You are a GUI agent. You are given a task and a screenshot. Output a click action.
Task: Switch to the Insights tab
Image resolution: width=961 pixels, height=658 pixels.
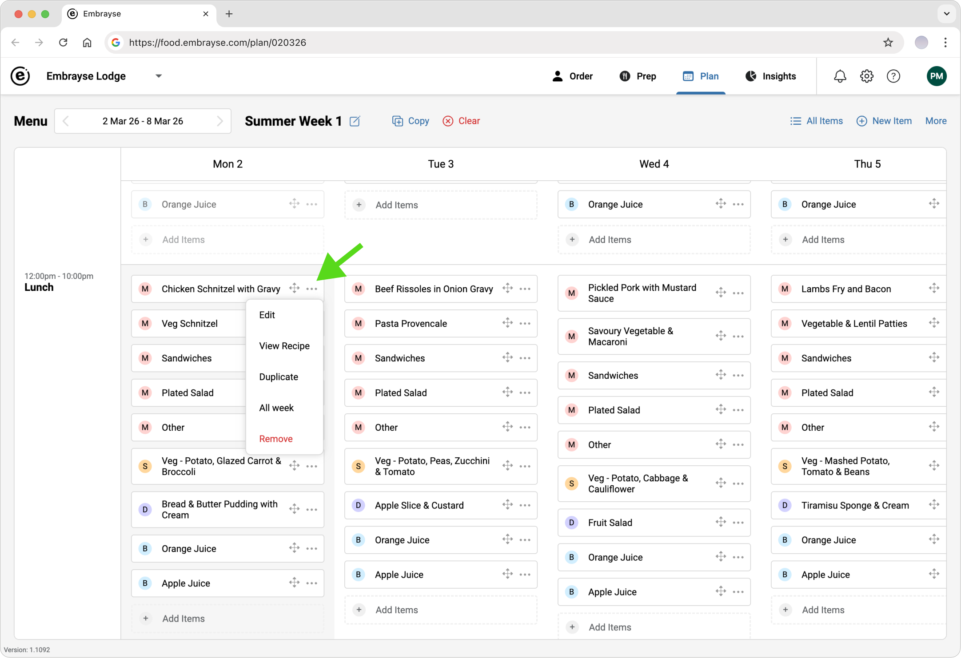[770, 76]
